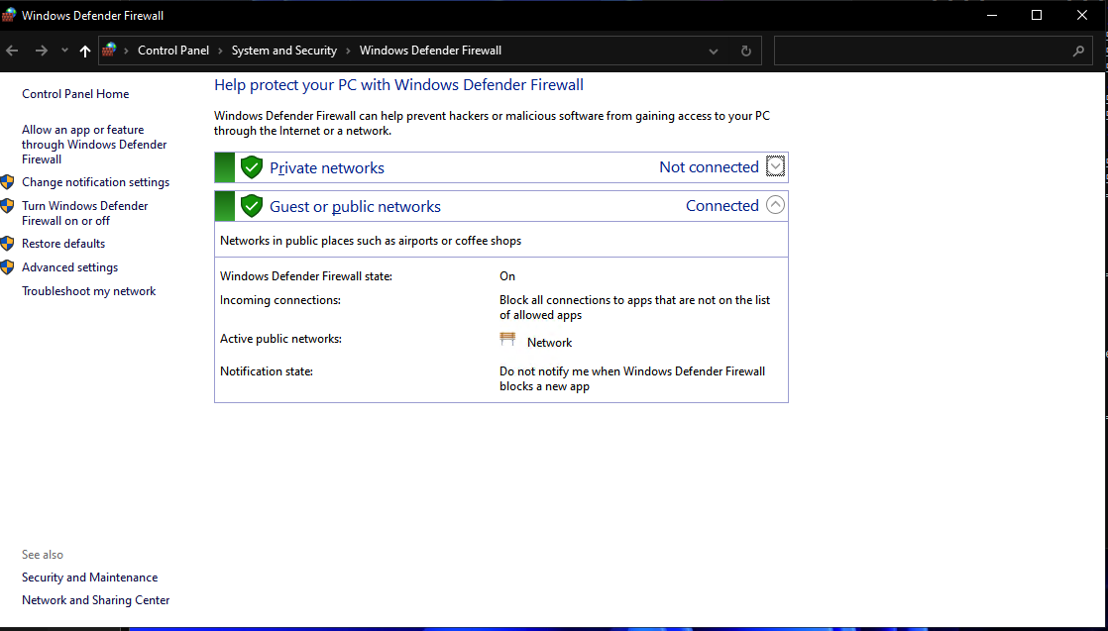This screenshot has width=1108, height=631.
Task: Open the recent locations dropdown beside the back arrow
Action: coord(64,50)
